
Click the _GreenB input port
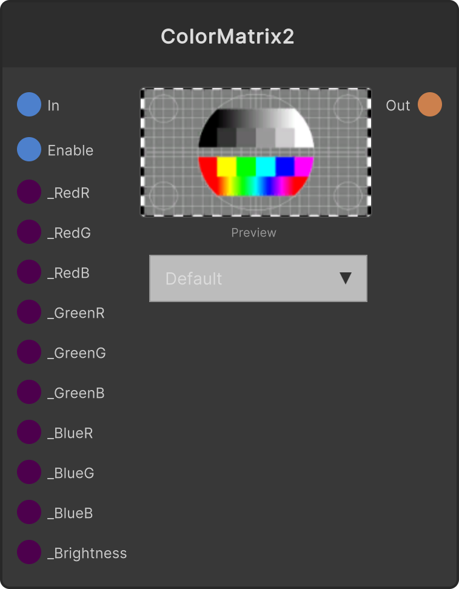(29, 392)
